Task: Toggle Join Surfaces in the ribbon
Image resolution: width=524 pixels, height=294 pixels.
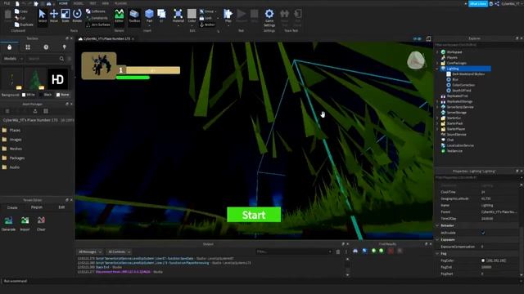Action: click(98, 24)
